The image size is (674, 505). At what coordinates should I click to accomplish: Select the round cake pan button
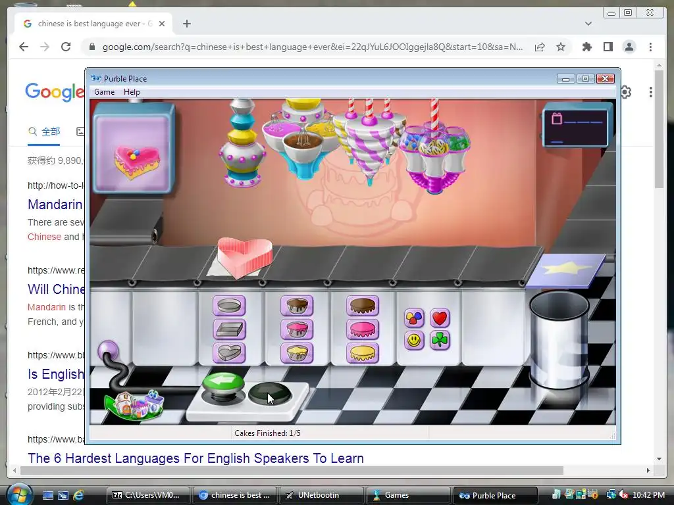tap(229, 306)
